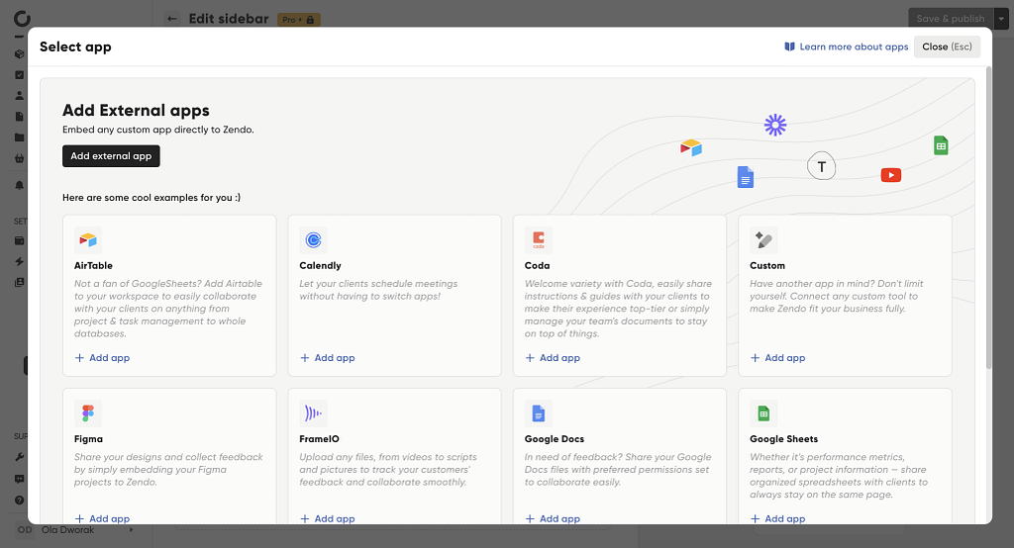Click the Calendly app icon
The width and height of the screenshot is (1014, 548).
pyautogui.click(x=313, y=240)
